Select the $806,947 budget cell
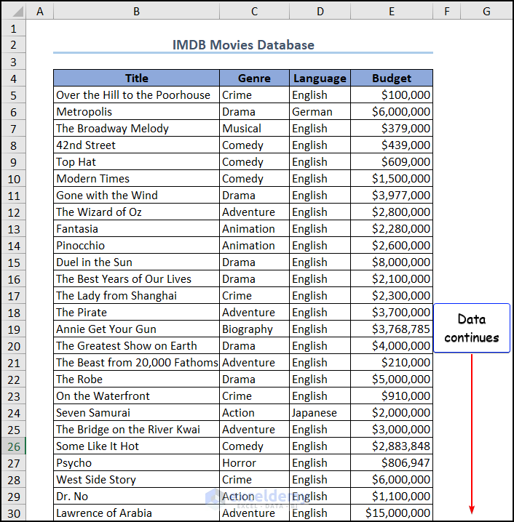Image resolution: width=514 pixels, height=522 pixels. [x=392, y=462]
